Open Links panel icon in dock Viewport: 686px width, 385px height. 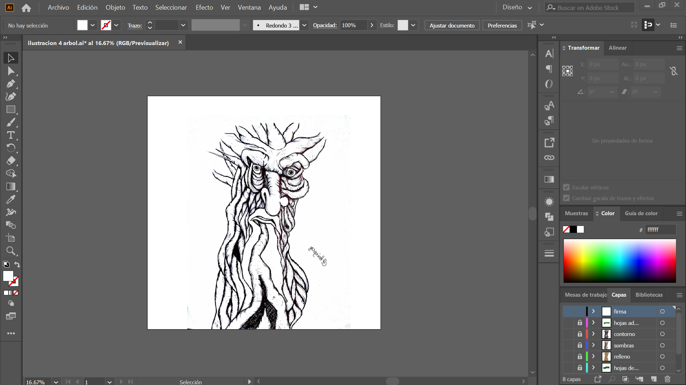pyautogui.click(x=549, y=158)
